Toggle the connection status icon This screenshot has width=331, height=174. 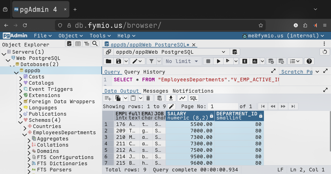[108, 52]
